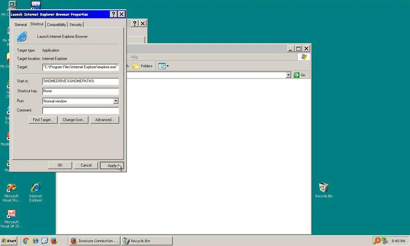
Task: Select the Microsoft Visual Studio desktop shortcut
Action: coord(12,193)
